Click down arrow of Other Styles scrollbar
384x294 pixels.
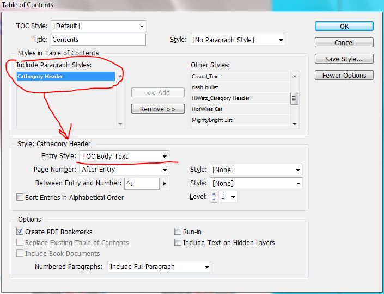pyautogui.click(x=295, y=124)
